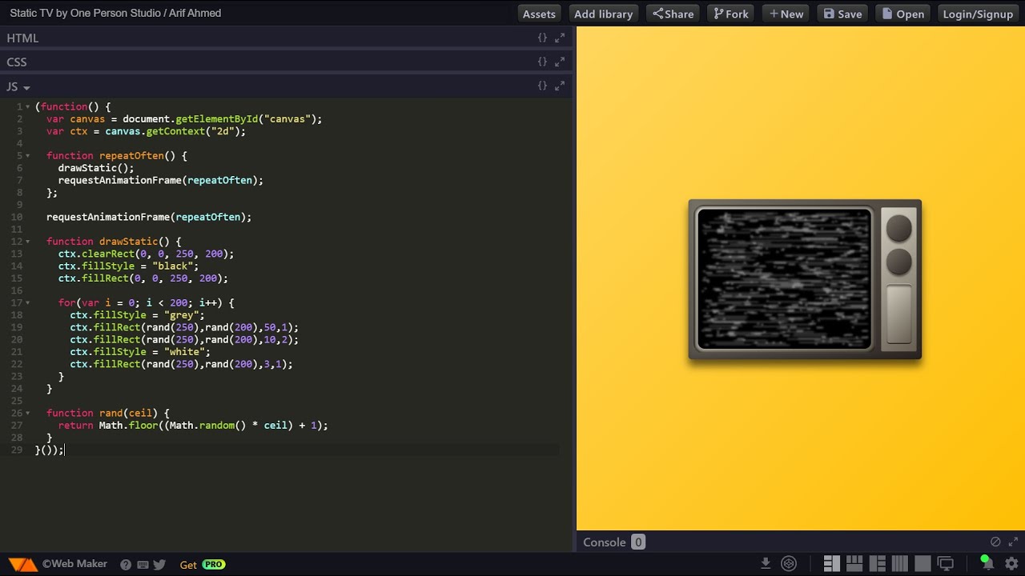Clear the console with the circle-slash icon
The width and height of the screenshot is (1025, 576).
(x=995, y=542)
